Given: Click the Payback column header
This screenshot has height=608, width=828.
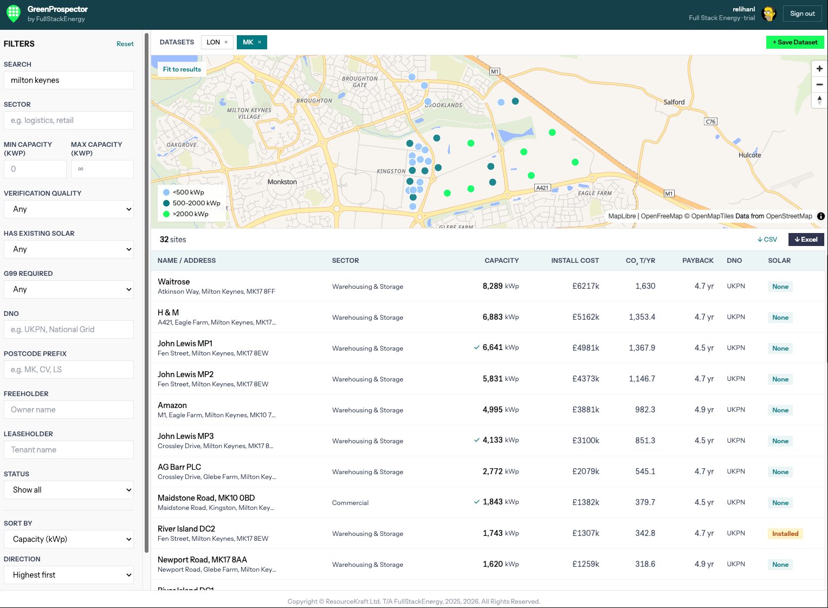Looking at the screenshot, I should coord(697,261).
